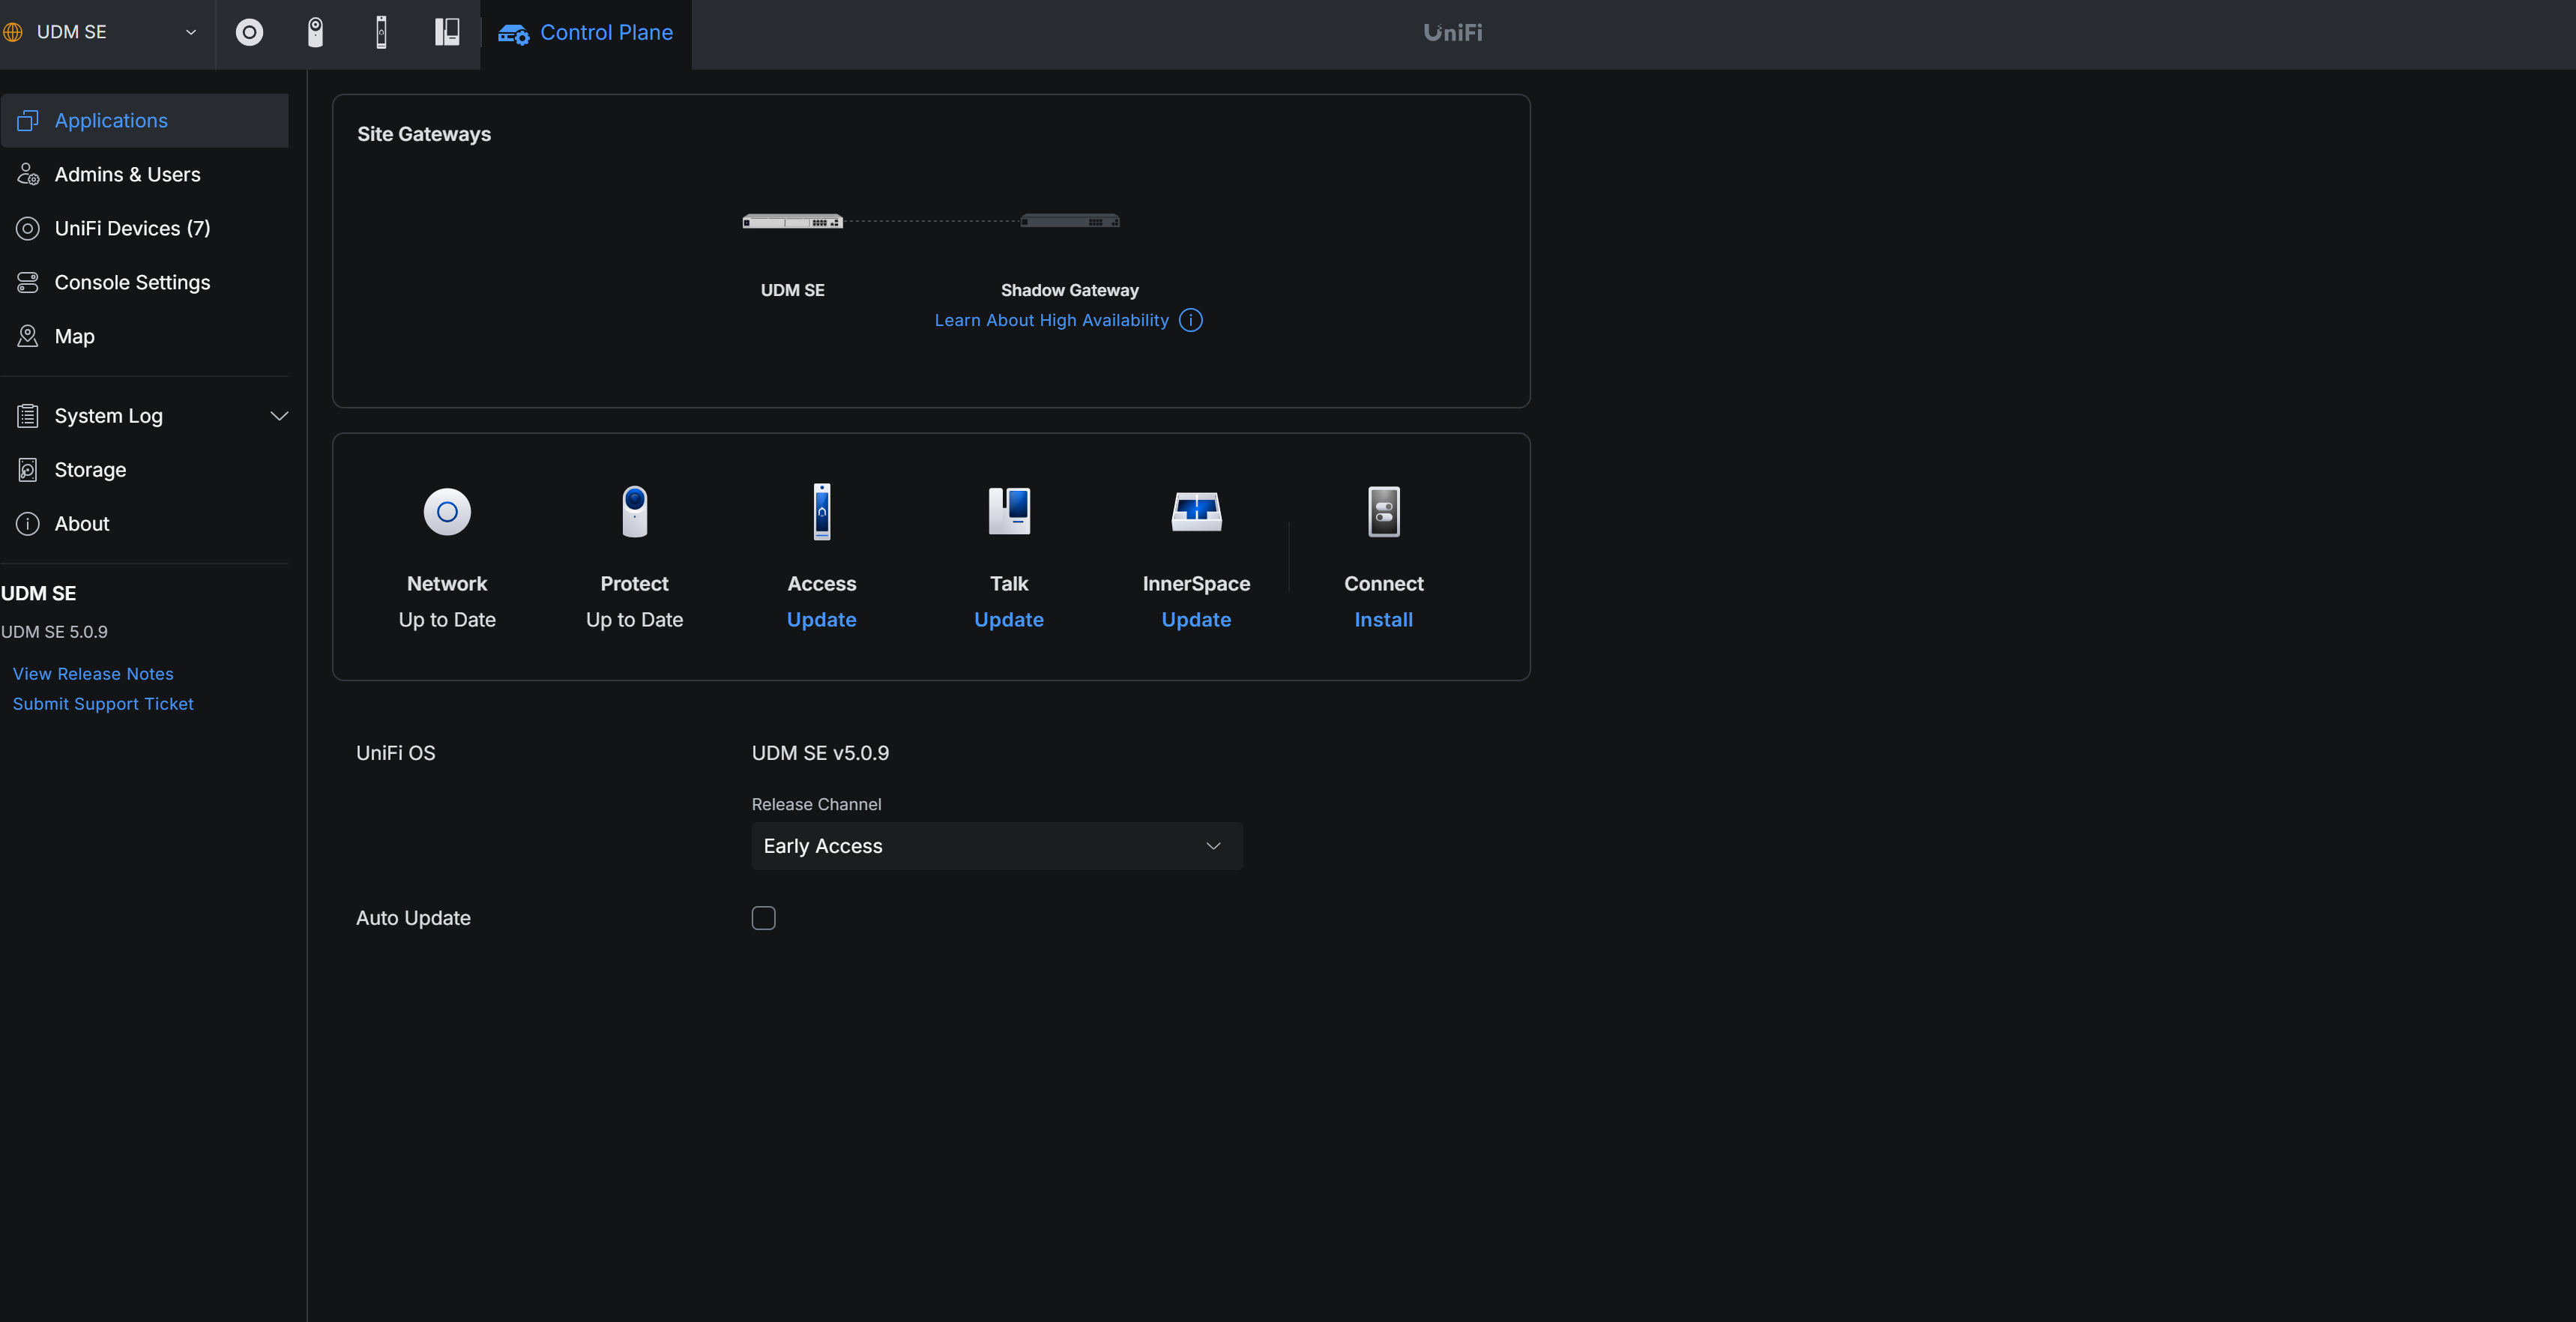Go to Admins & Users section
Screen dimensions: 2576x1322
coord(127,174)
